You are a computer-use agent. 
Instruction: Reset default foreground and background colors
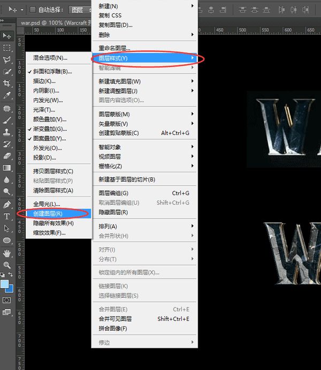pyautogui.click(x=2, y=275)
